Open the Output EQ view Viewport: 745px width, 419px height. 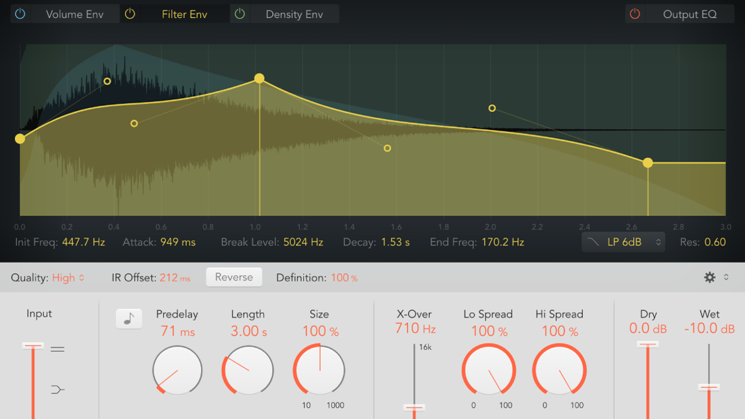[x=689, y=14]
